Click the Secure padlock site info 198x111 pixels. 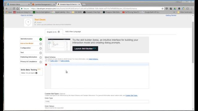click(x=25, y=9)
